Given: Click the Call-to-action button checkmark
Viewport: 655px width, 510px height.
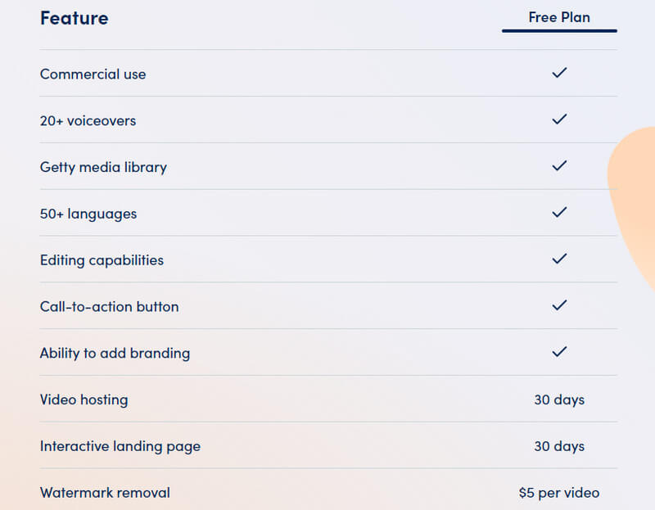Looking at the screenshot, I should [x=559, y=305].
